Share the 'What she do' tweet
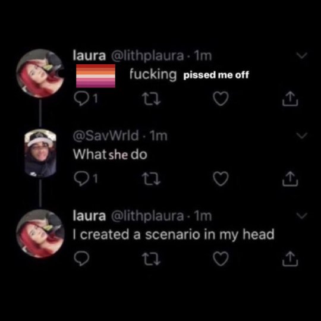This screenshot has width=321, height=321. (290, 179)
